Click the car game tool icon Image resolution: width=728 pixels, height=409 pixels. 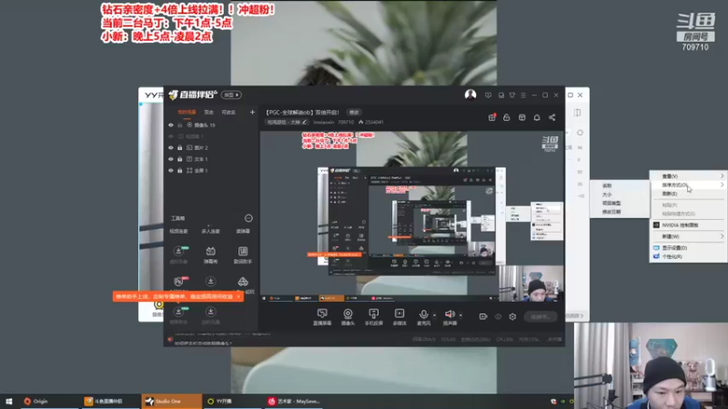243,282
